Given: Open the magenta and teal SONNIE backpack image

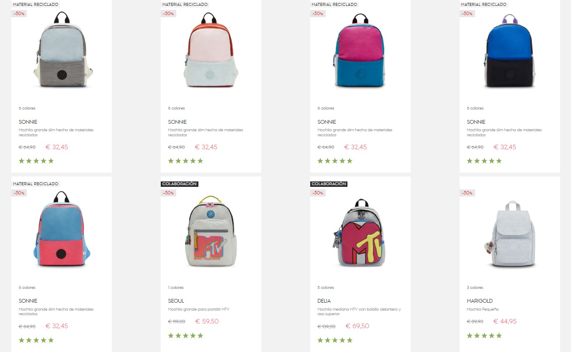Looking at the screenshot, I should click(x=360, y=50).
